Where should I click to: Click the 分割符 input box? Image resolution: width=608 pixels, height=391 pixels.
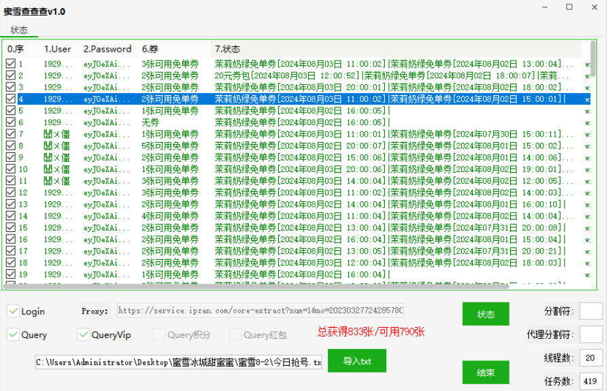pos(590,311)
